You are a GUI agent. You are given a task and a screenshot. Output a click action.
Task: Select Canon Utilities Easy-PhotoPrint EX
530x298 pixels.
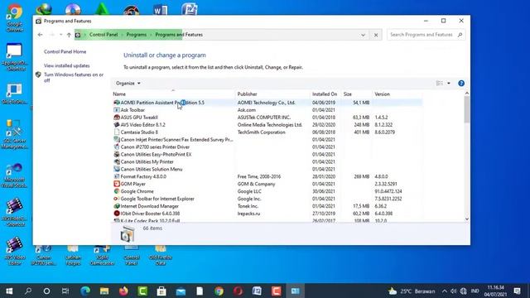(156, 155)
